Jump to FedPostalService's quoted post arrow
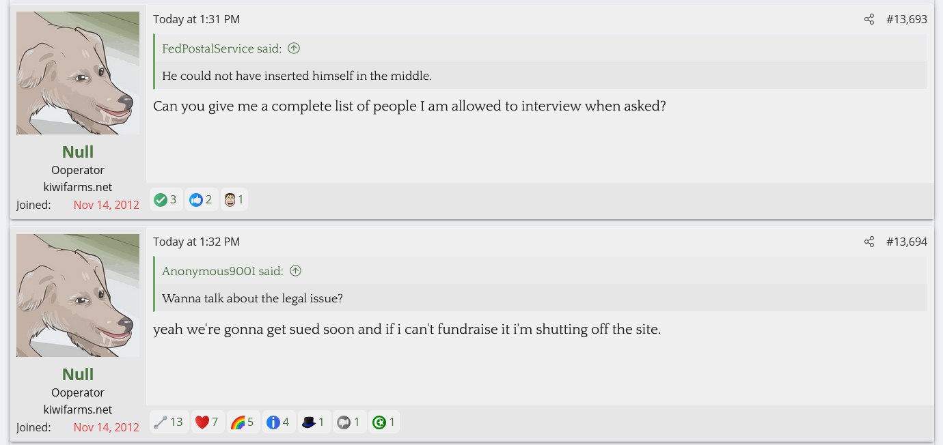 294,48
